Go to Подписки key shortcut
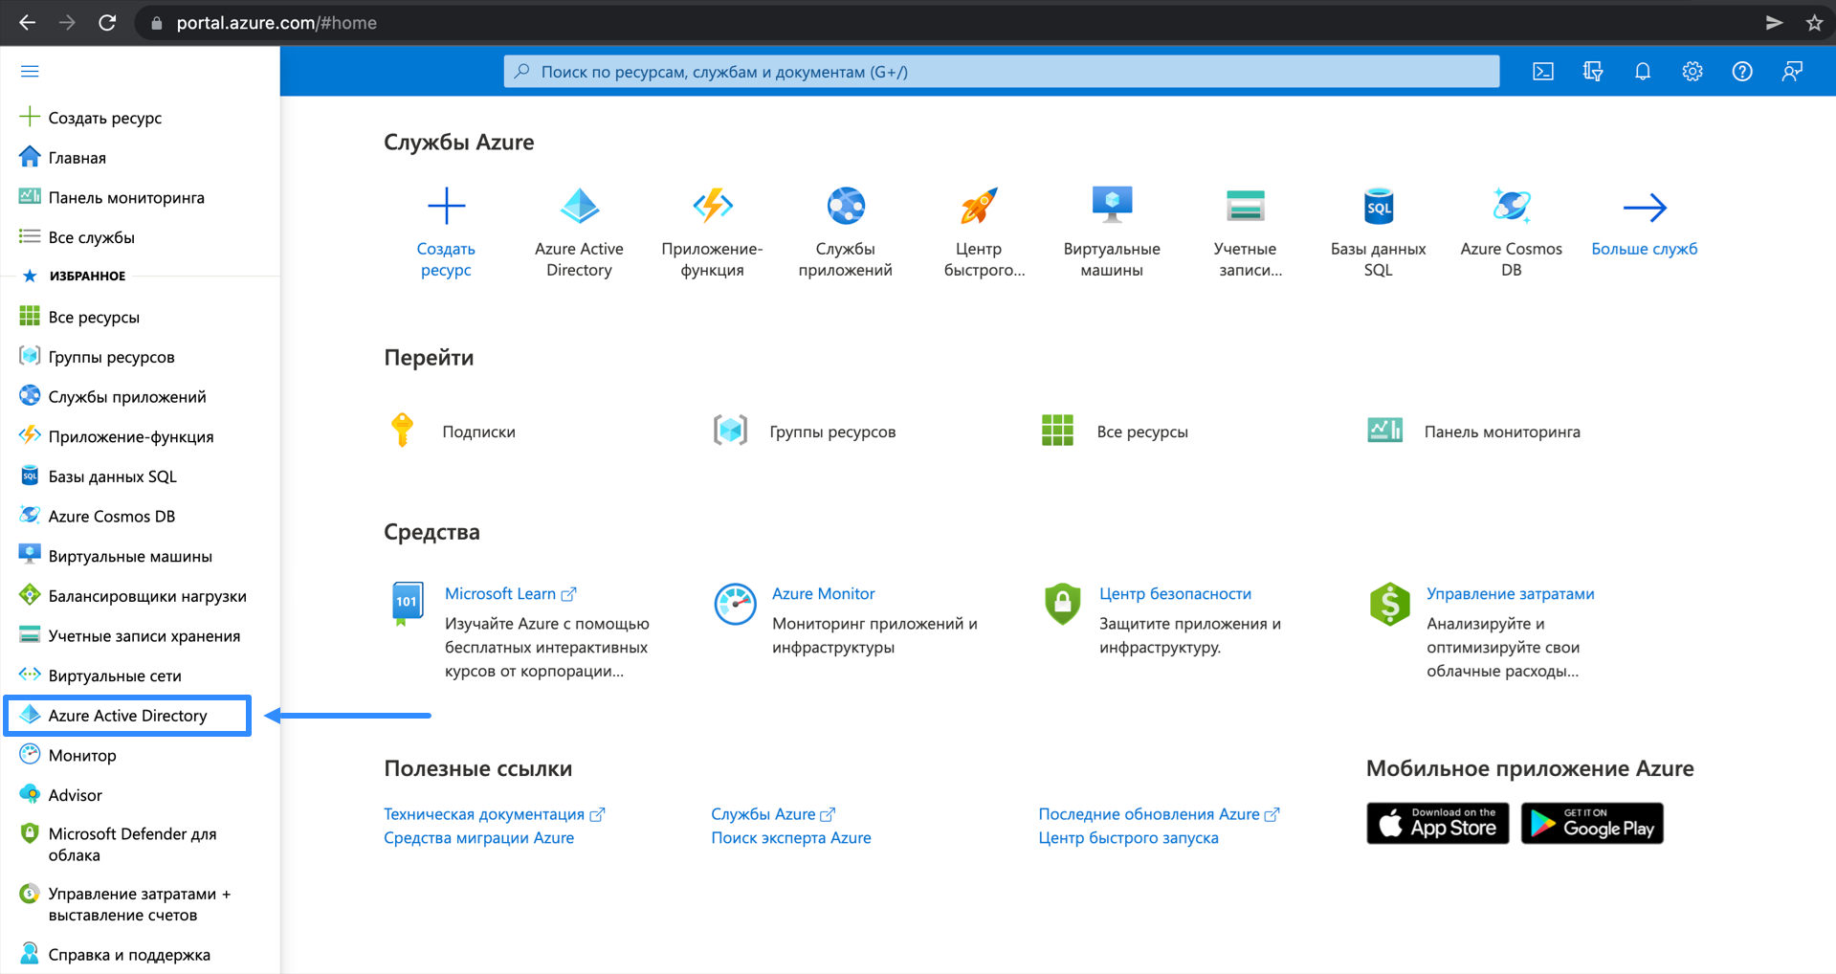The width and height of the screenshot is (1836, 974). click(x=453, y=432)
